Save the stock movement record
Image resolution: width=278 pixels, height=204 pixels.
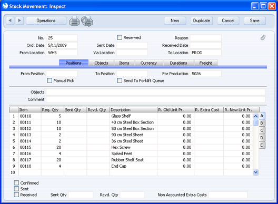coord(255,21)
